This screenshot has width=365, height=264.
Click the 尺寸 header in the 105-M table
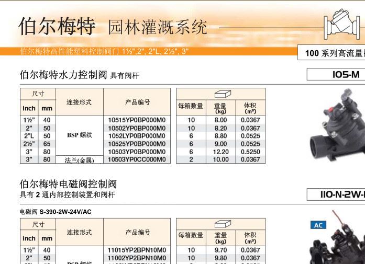click(38, 94)
